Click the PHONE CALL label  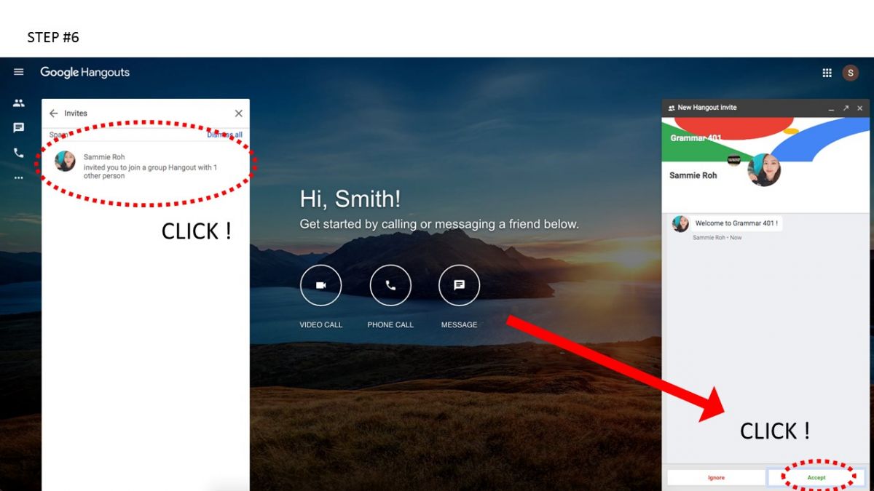[390, 324]
